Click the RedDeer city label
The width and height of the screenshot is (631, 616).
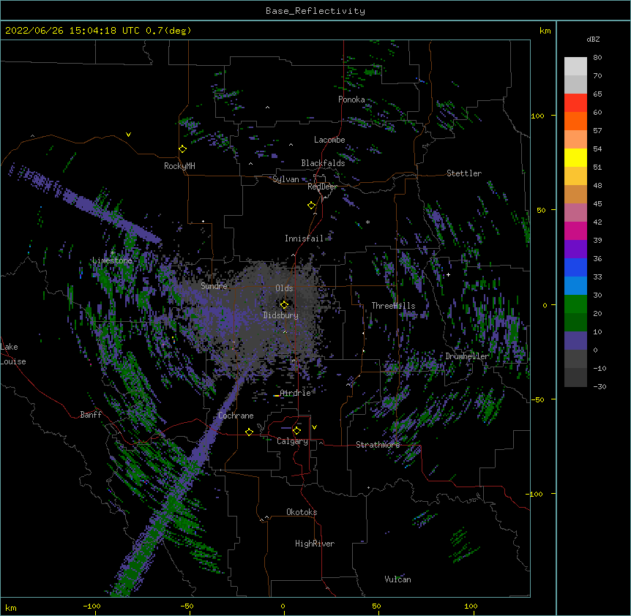(x=322, y=187)
